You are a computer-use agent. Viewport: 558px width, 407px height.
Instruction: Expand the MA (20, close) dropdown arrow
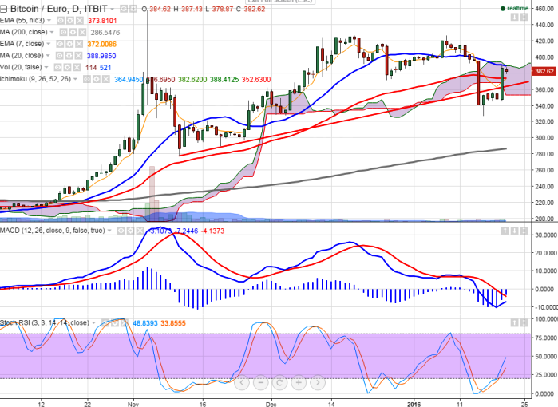coord(48,56)
